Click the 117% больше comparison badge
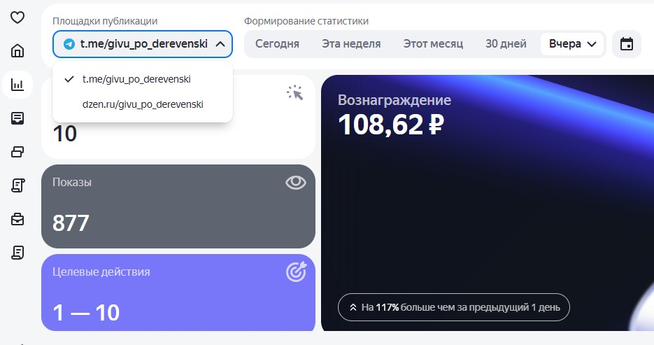This screenshot has width=654, height=345. [454, 307]
